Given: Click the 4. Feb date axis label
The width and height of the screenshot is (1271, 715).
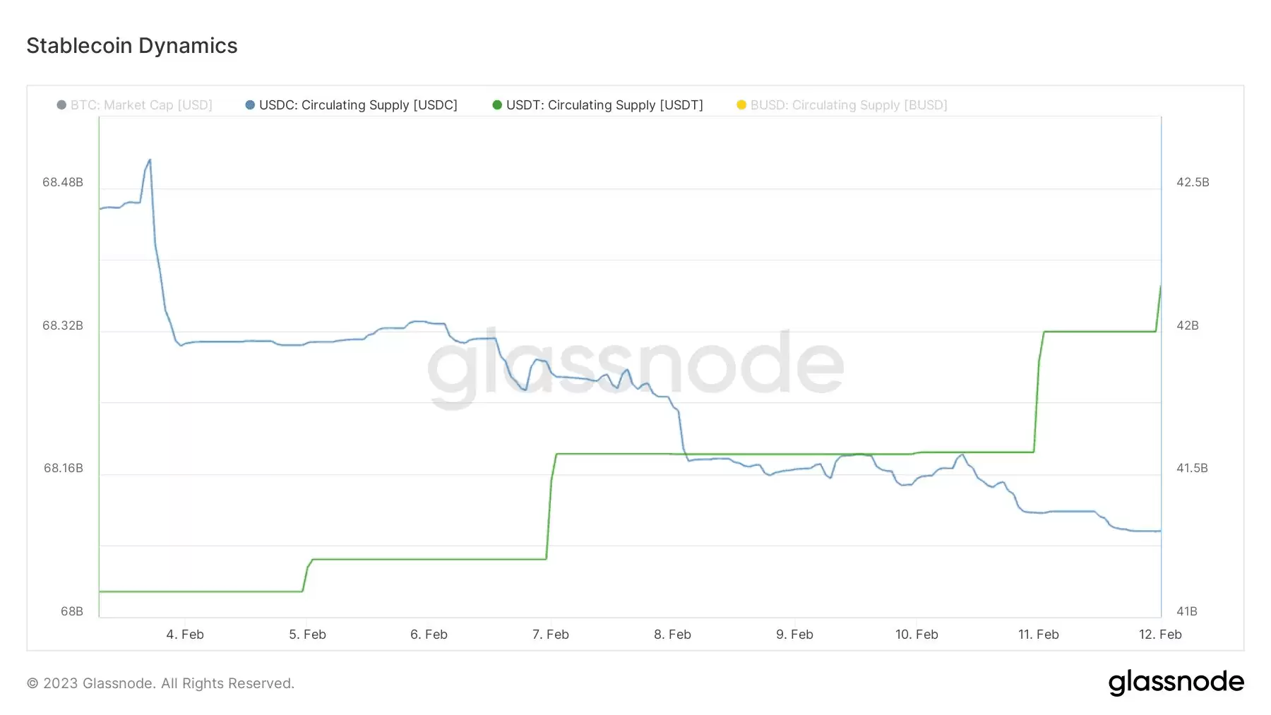Looking at the screenshot, I should click(x=185, y=635).
